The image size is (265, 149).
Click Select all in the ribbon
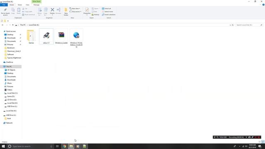pos(106,8)
